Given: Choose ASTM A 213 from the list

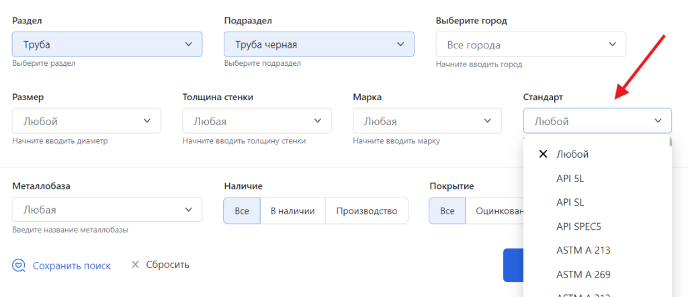Looking at the screenshot, I should coord(583,250).
